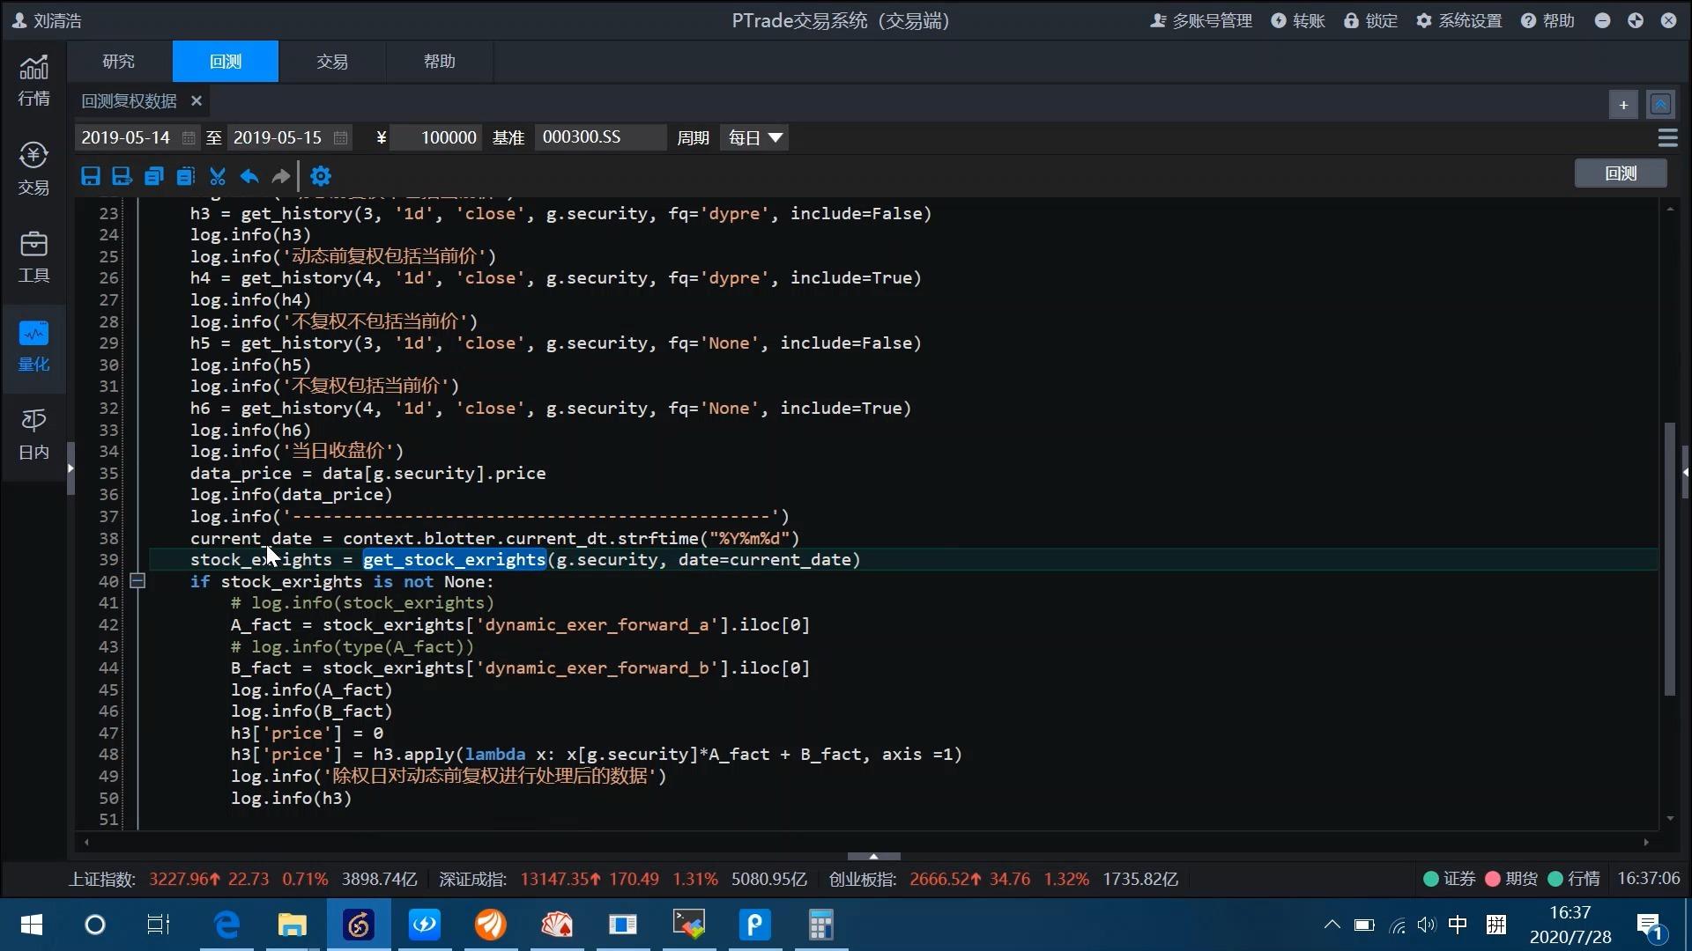Collapse the right side panel arrow
Screen dimensions: 1692x951
[x=1685, y=472]
